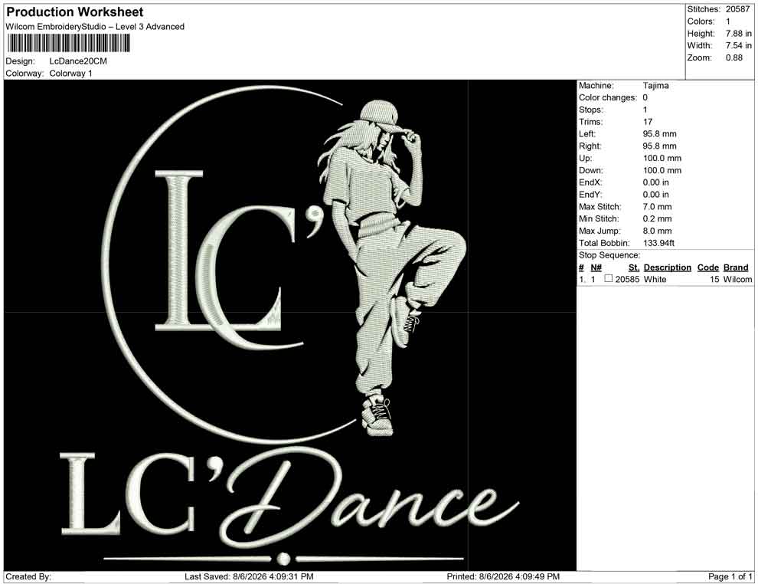Click the Zoom value 0.88
The height and width of the screenshot is (584, 758).
pos(733,57)
